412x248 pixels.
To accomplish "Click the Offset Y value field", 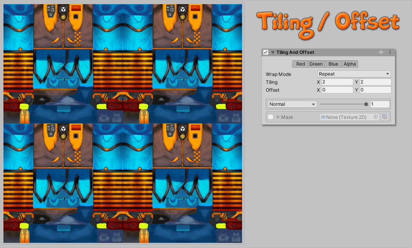I will [x=375, y=90].
